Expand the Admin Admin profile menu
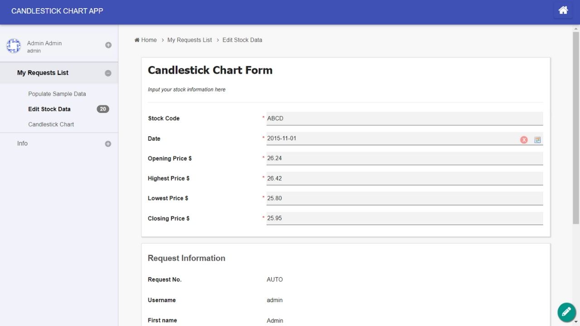Image resolution: width=580 pixels, height=326 pixels. coord(108,45)
